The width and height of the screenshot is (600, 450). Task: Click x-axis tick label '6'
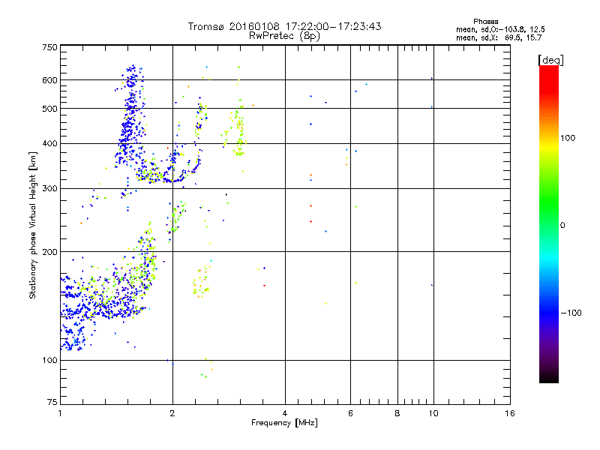pos(350,413)
